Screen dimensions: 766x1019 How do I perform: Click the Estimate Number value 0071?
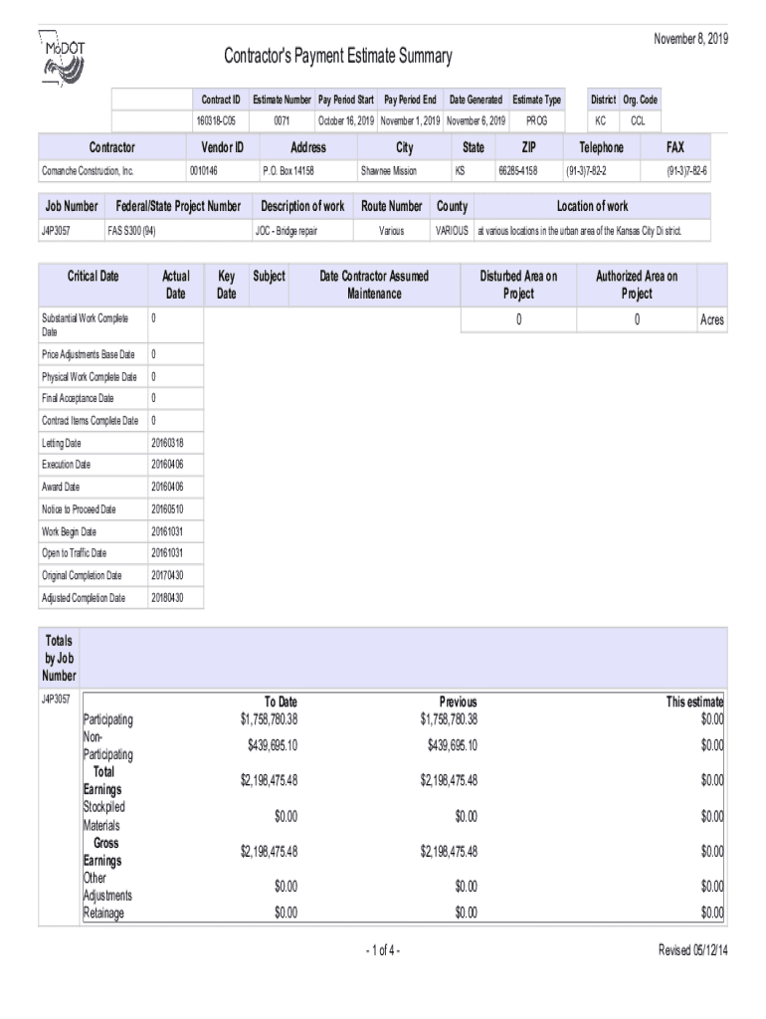coord(282,120)
